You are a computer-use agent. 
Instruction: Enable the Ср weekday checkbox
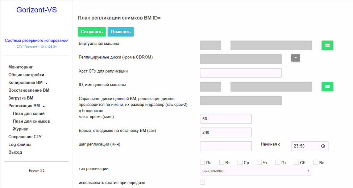240,162
